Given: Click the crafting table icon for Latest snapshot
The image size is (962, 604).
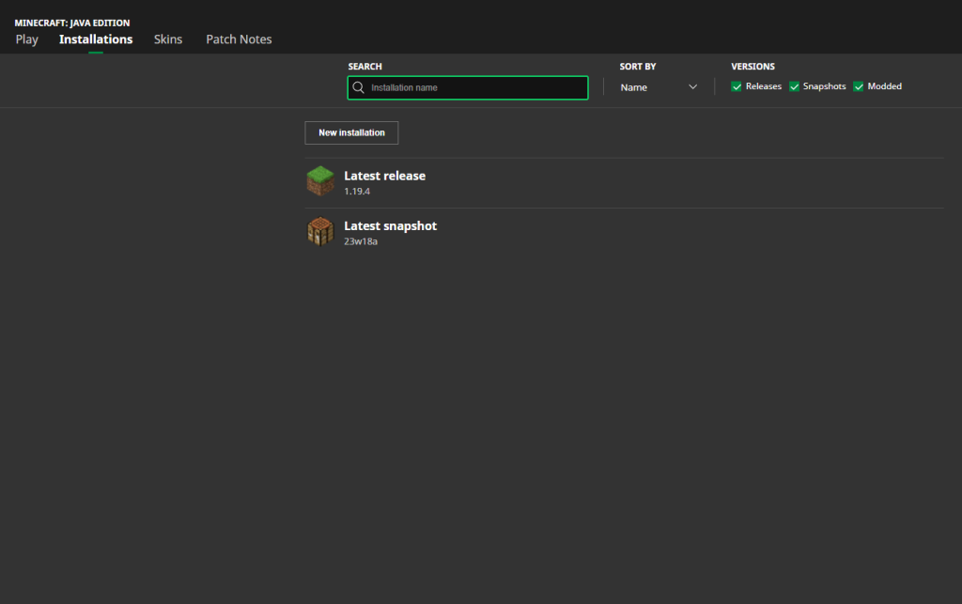Looking at the screenshot, I should click(x=320, y=232).
